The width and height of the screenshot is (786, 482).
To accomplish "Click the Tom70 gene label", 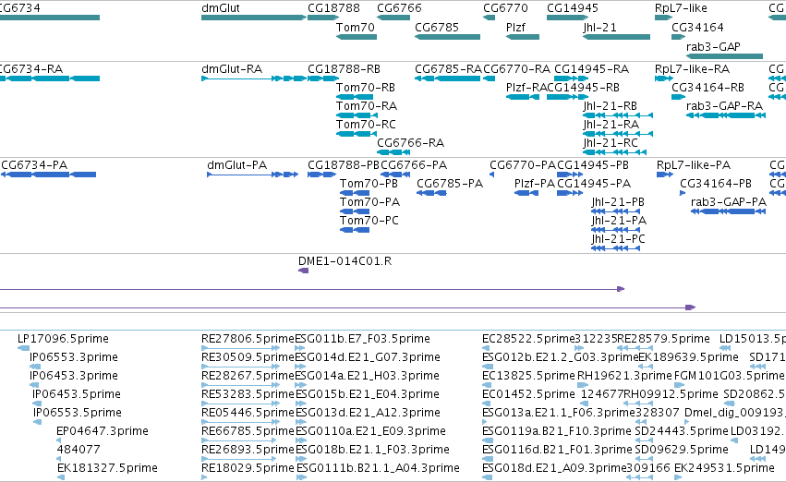I will [356, 28].
